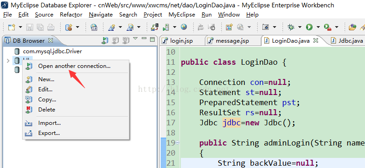Image resolution: width=365 pixels, height=168 pixels.
Task: Choose Copy... from the context menu
Action: (47, 100)
